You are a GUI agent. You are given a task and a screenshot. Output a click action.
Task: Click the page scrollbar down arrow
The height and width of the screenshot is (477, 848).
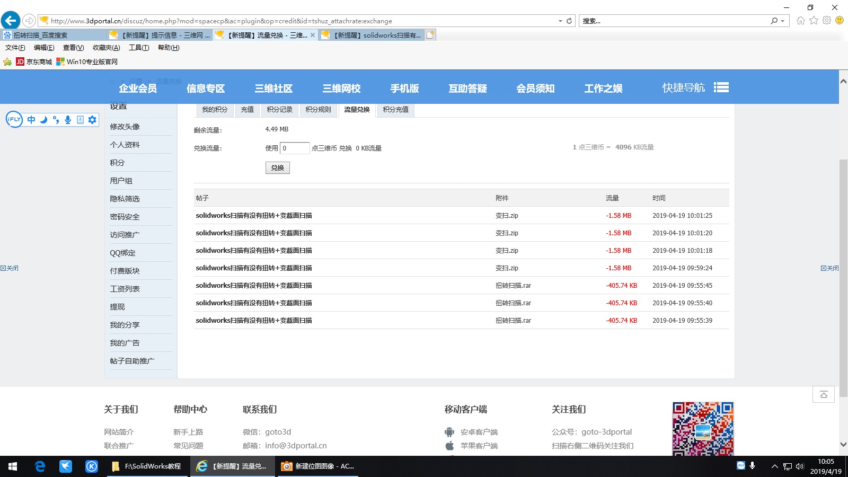pyautogui.click(x=843, y=444)
